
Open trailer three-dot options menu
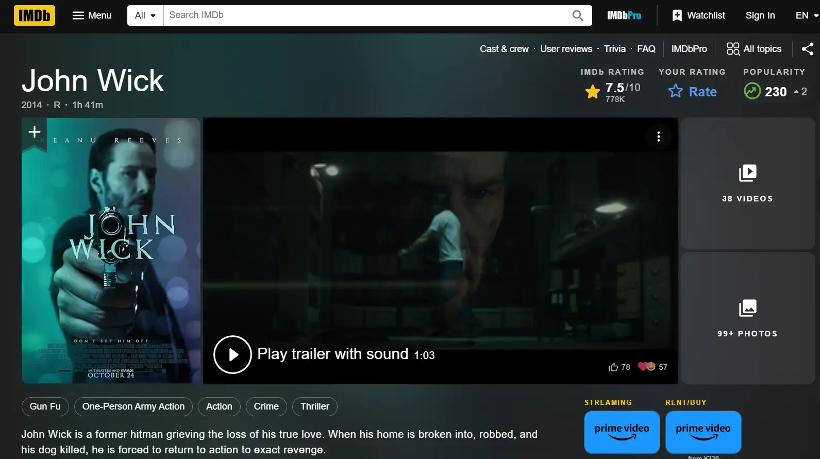click(658, 137)
